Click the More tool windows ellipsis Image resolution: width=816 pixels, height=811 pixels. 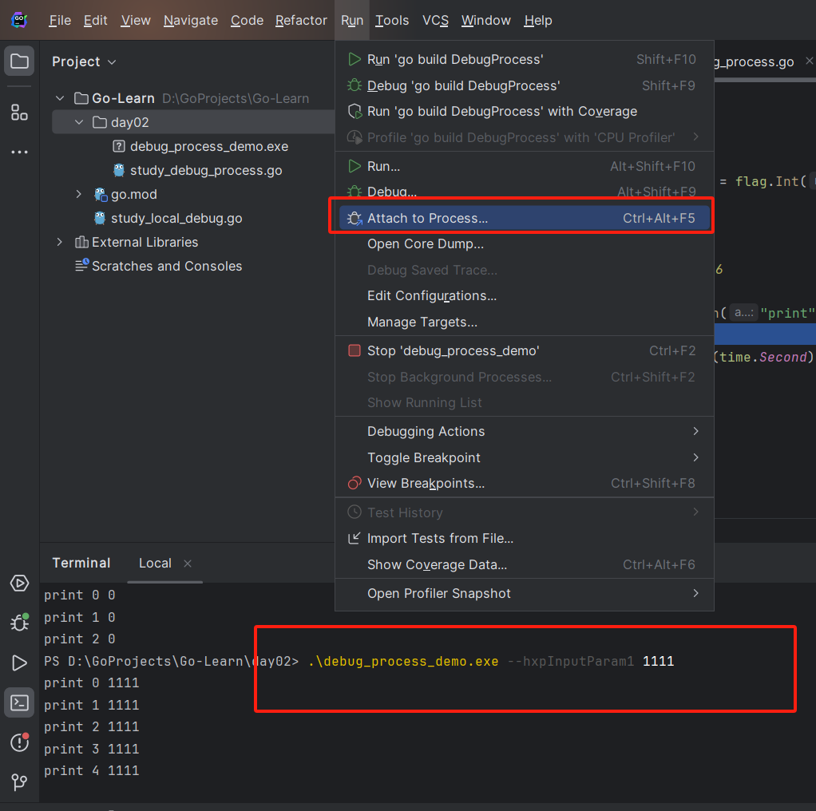(x=19, y=152)
